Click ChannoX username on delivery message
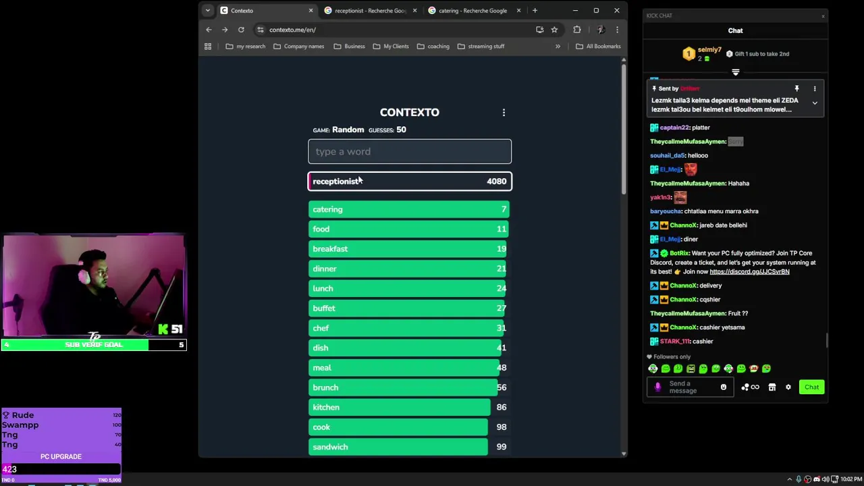The height and width of the screenshot is (486, 864). tap(683, 286)
